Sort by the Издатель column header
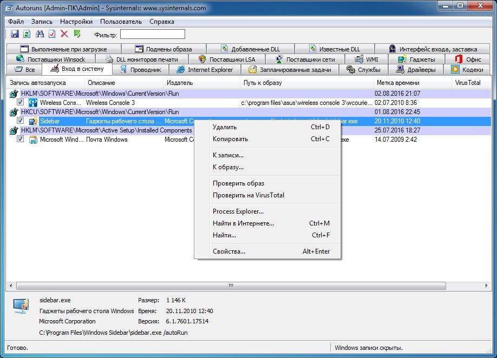Image resolution: width=497 pixels, height=358 pixels. [201, 83]
